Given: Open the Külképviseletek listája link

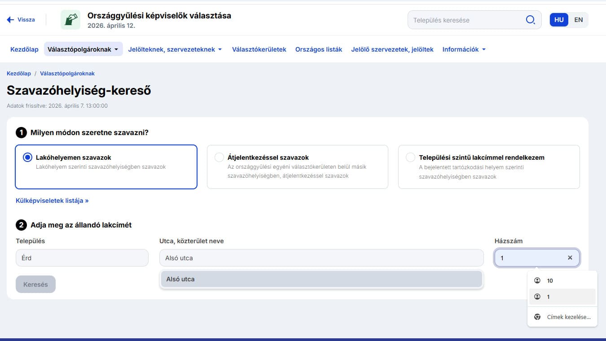Looking at the screenshot, I should point(52,201).
